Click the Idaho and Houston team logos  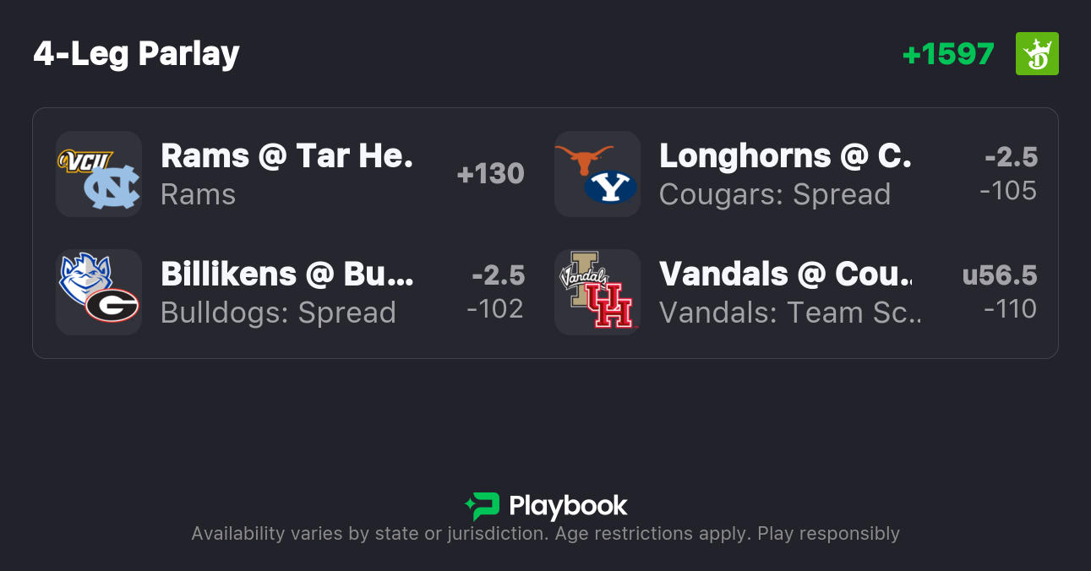(597, 292)
